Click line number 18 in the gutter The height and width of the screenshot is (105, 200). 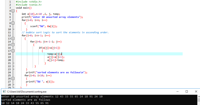[x=9, y=54]
